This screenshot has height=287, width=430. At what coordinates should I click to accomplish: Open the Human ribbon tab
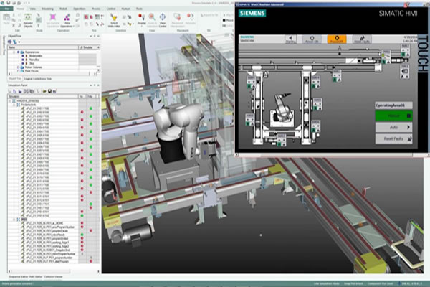click(x=125, y=9)
